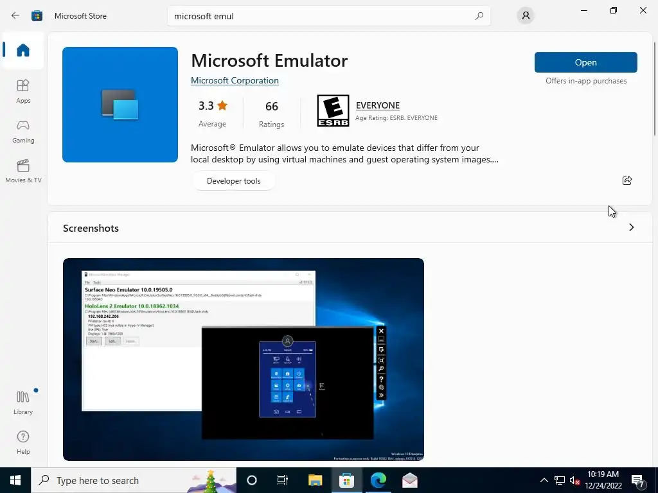Click the EVERYONE rating link
This screenshot has width=658, height=493.
[378, 105]
